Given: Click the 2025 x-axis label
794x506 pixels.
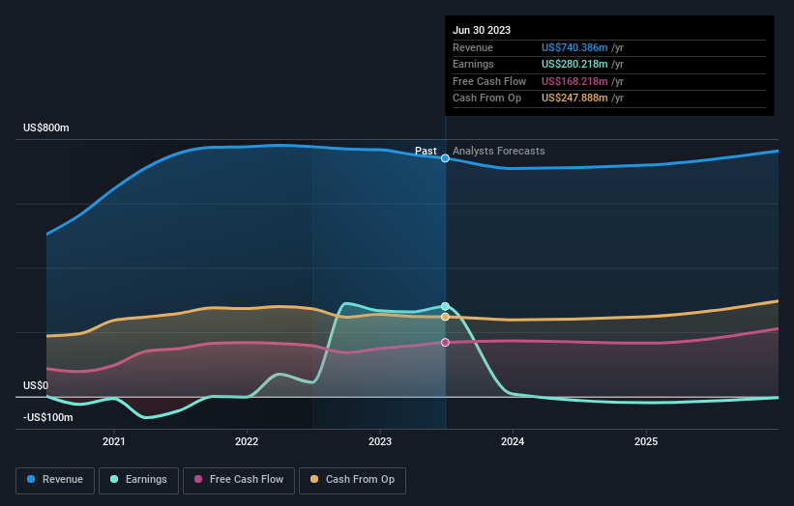Looking at the screenshot, I should click(646, 441).
